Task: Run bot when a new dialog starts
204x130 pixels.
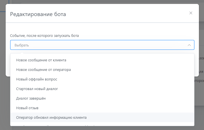Action: point(37,89)
